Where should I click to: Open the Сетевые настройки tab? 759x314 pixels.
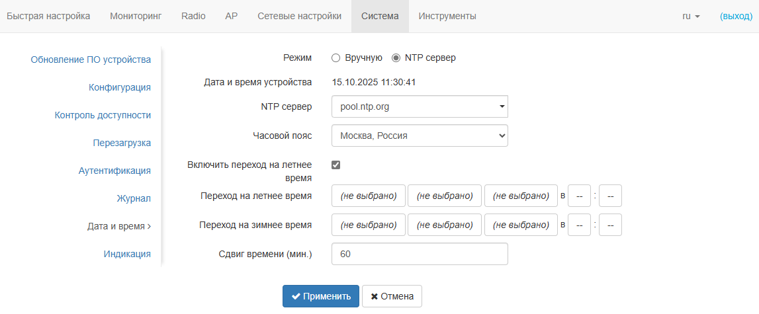tap(300, 16)
